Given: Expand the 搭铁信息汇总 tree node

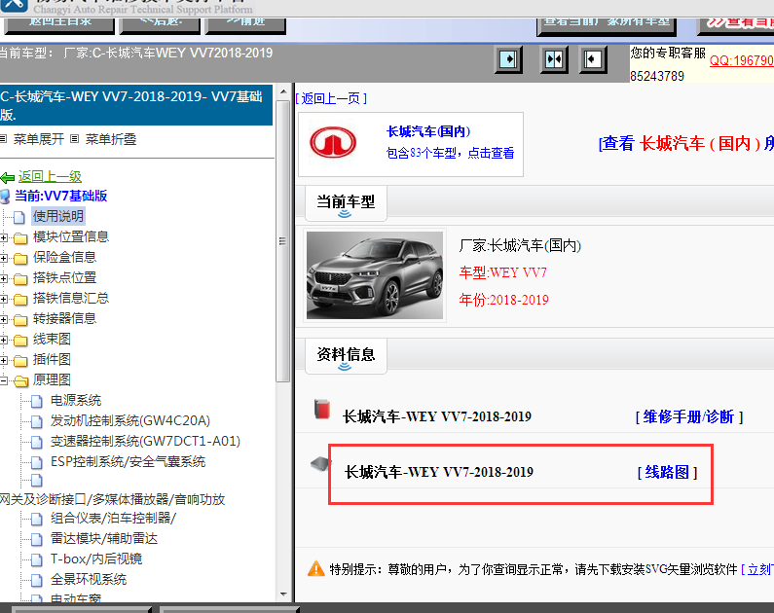Looking at the screenshot, I should point(4,300).
